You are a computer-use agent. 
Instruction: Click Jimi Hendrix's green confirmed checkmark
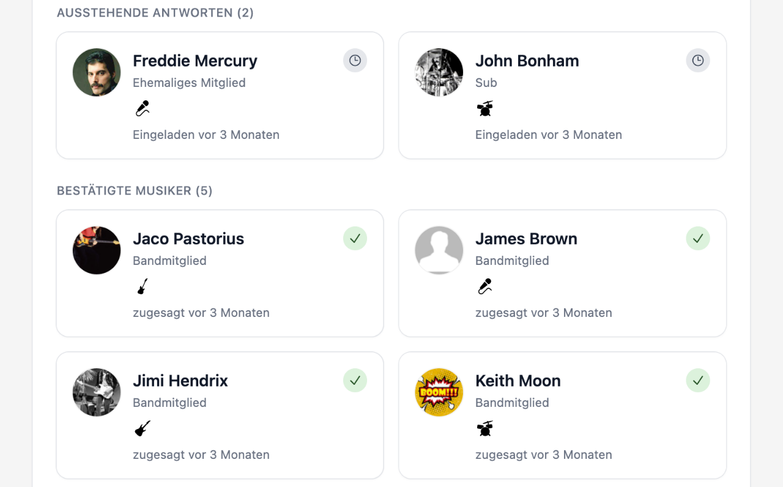(x=355, y=381)
